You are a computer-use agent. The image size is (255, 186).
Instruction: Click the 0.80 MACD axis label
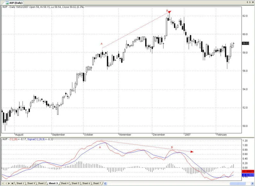[245, 150]
